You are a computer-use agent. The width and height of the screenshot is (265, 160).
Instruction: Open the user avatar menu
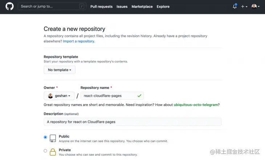(255, 7)
